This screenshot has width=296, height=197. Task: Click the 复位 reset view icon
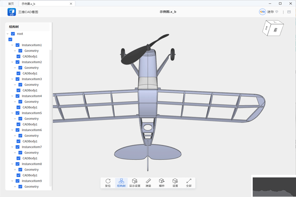pyautogui.click(x=108, y=183)
